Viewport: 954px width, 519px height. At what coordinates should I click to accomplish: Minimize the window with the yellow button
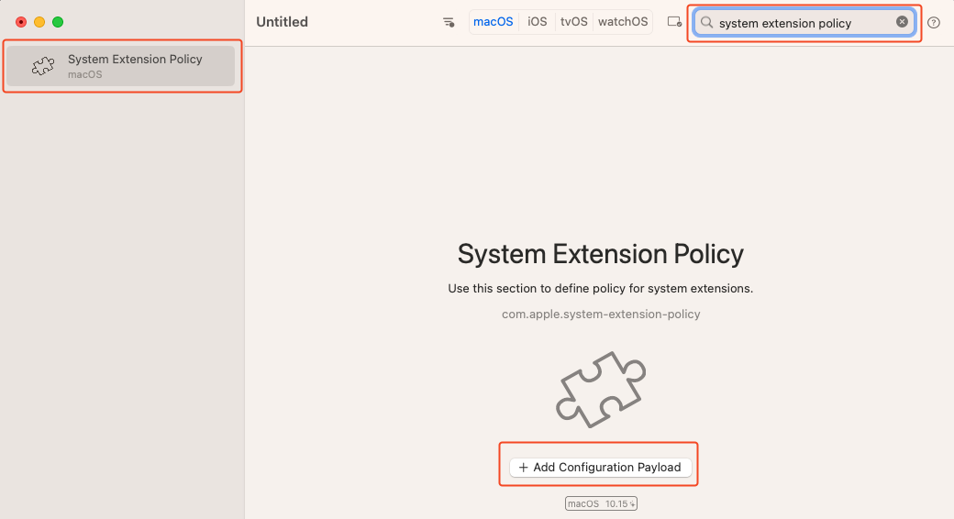click(x=39, y=22)
